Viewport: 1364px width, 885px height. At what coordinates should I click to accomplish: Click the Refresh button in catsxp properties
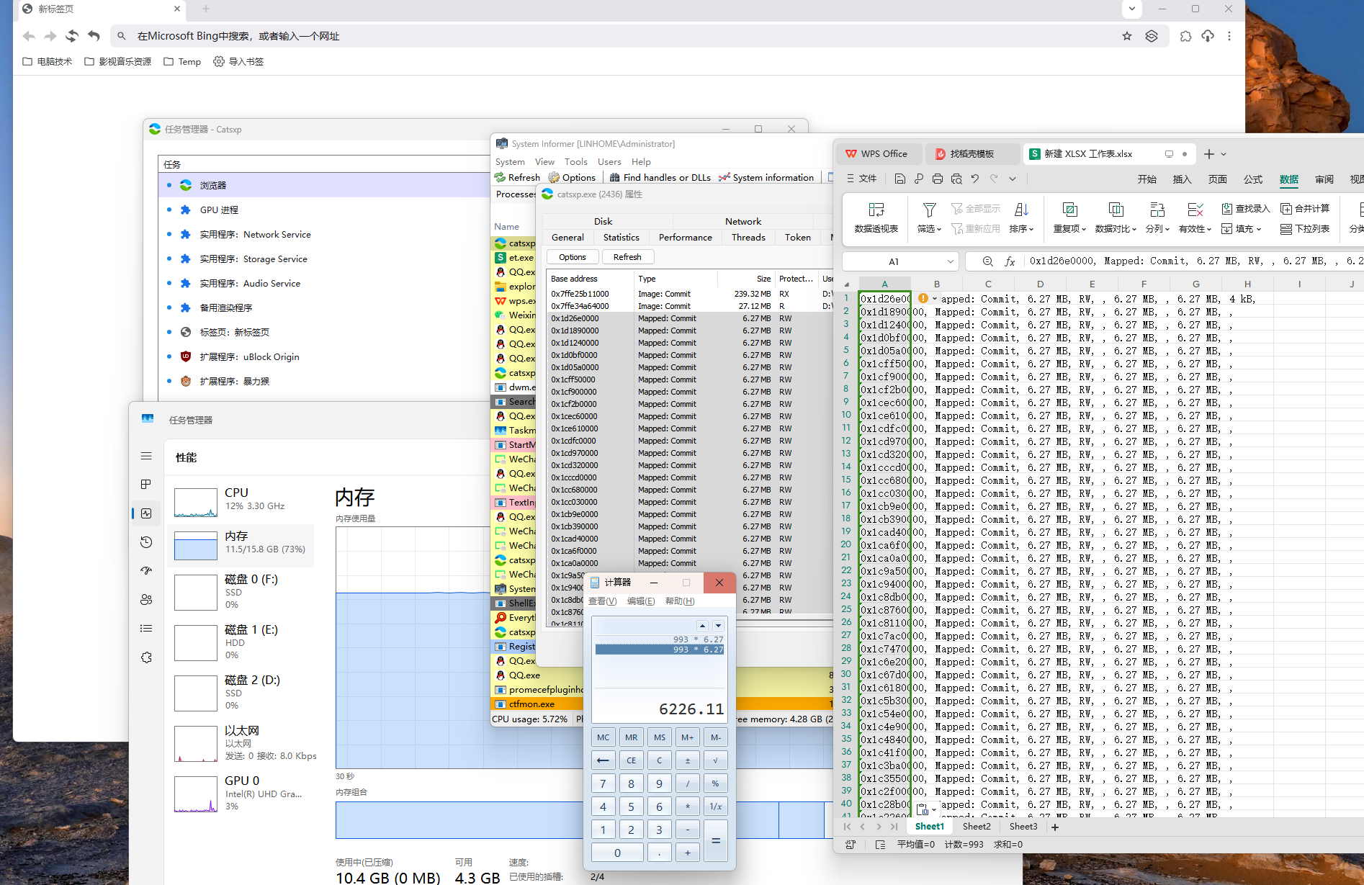(x=627, y=257)
